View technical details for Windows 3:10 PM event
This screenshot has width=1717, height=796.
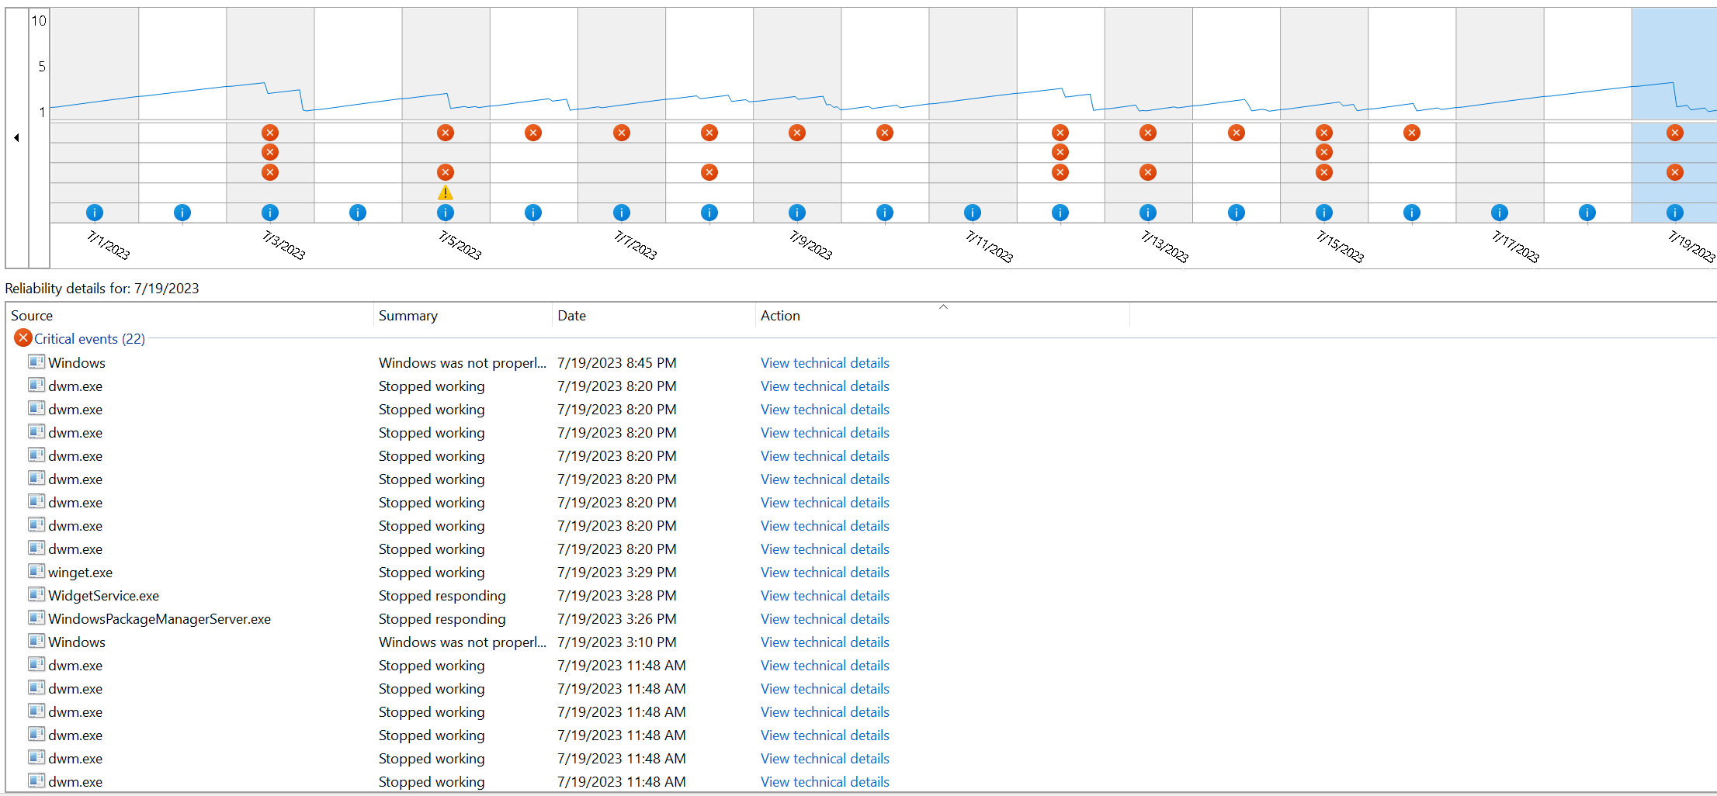824,642
